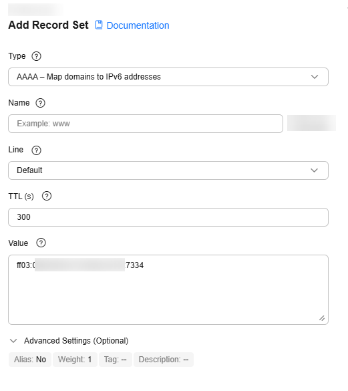Click the help icon beside Value
The image size is (348, 391).
pyautogui.click(x=41, y=243)
